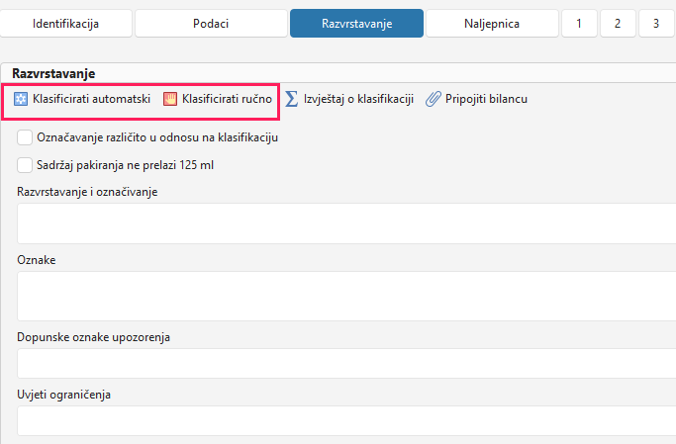Viewport: 676px width, 444px height.
Task: Click the Oznake label
Action: (37, 260)
